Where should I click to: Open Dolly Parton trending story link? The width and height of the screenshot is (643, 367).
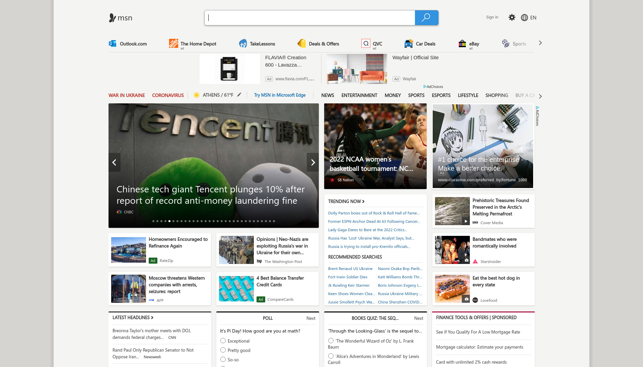373,213
